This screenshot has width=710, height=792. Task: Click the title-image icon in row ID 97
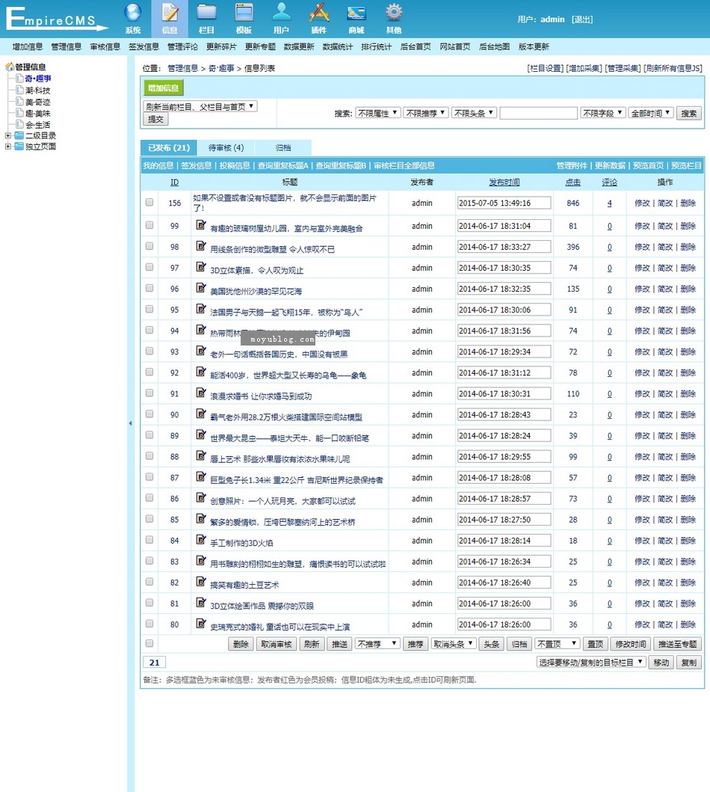(201, 267)
